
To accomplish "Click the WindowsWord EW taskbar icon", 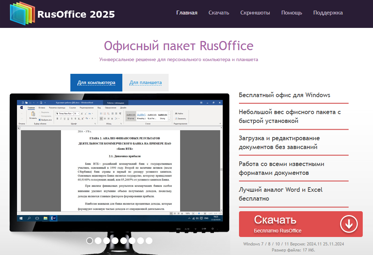I will tap(53, 218).
